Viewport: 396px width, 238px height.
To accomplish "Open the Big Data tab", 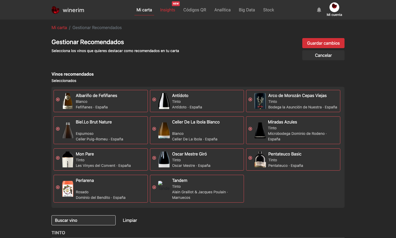I will coord(247,10).
